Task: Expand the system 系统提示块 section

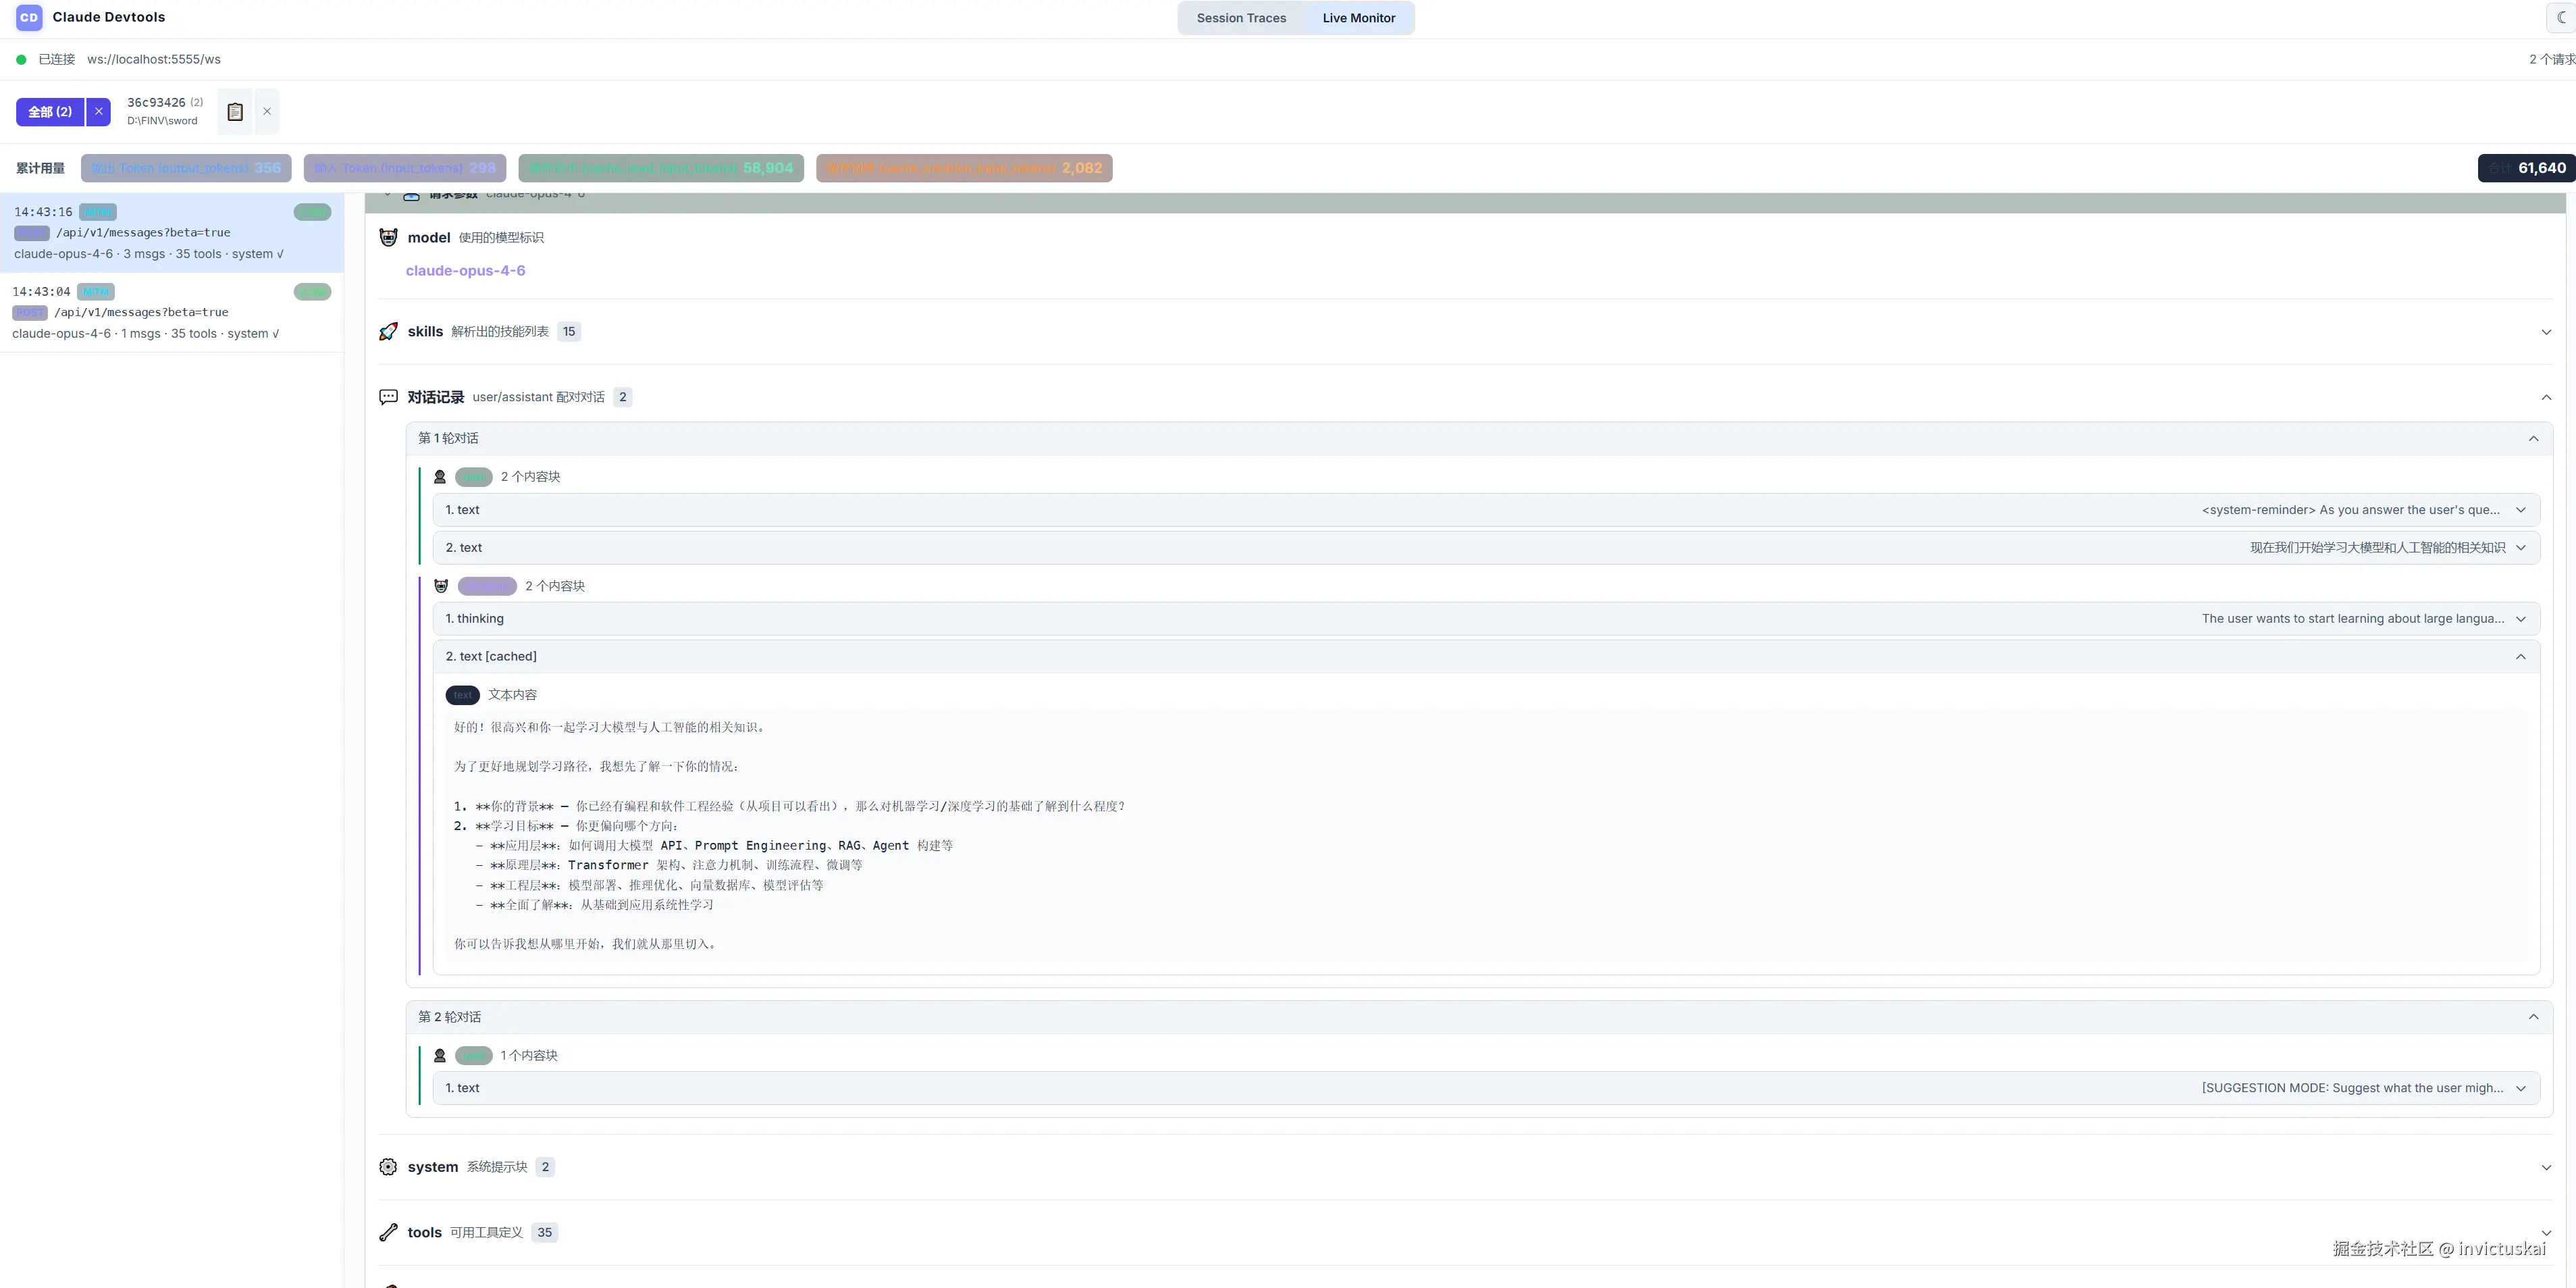Action: pyautogui.click(x=2546, y=1167)
